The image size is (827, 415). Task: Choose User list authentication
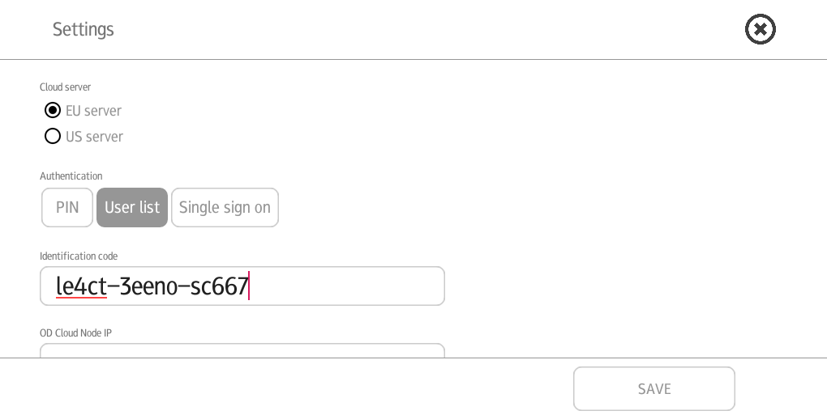click(x=132, y=207)
